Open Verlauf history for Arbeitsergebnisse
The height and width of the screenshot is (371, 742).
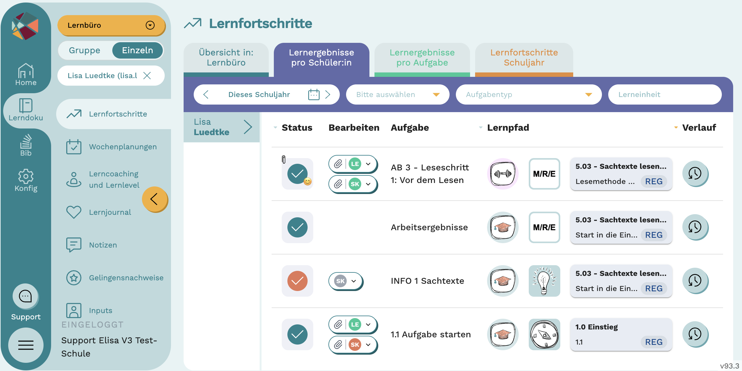695,227
